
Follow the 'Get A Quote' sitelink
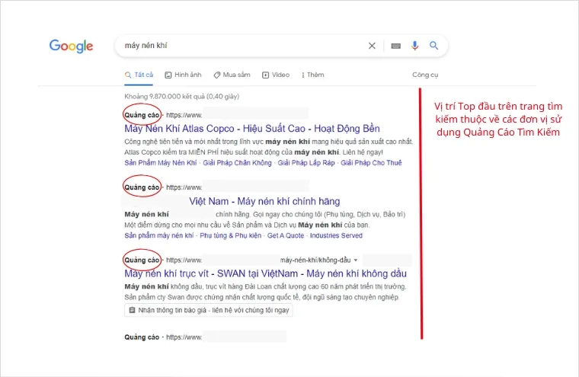pos(286,235)
